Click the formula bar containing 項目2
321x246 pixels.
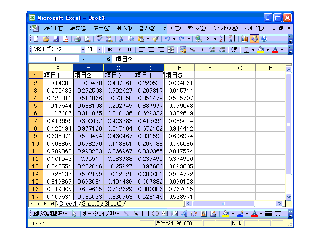202,59
